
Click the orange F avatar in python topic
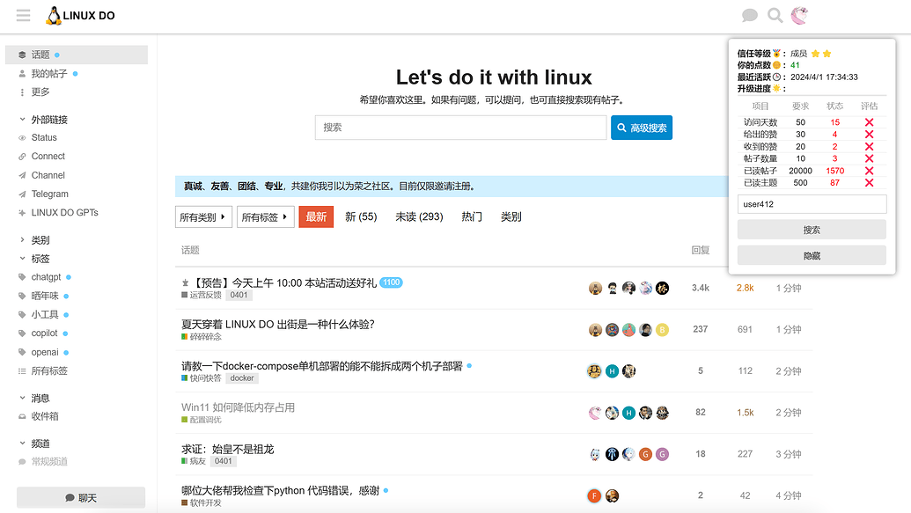coord(594,495)
